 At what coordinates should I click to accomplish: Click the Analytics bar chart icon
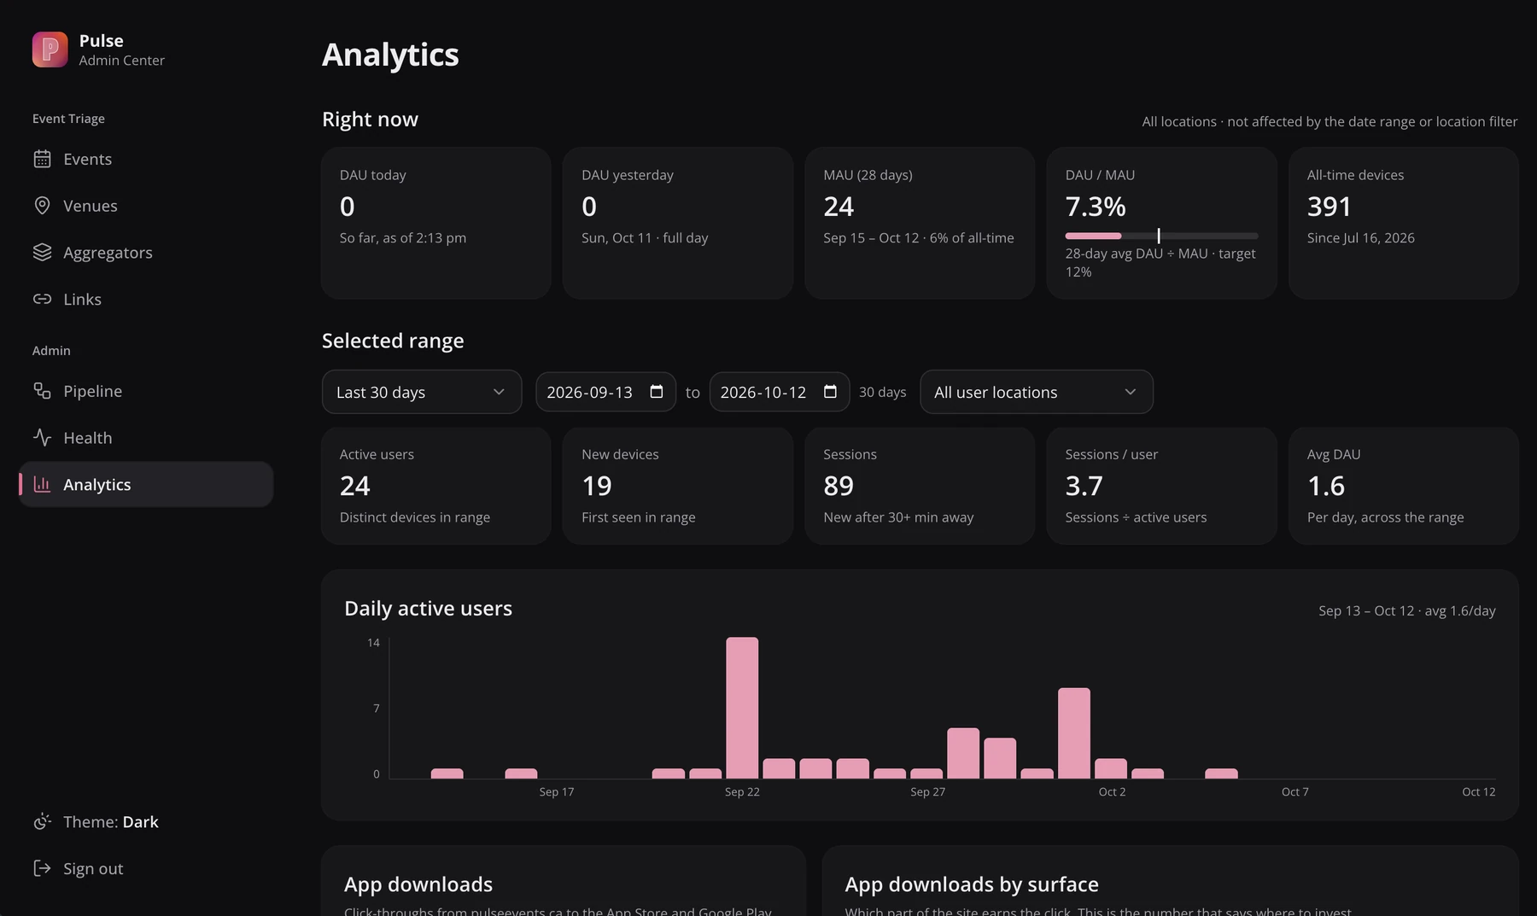click(42, 484)
